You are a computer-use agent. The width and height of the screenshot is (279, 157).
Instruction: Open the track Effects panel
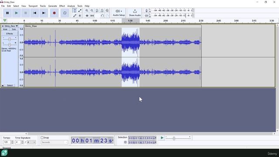click(x=10, y=34)
